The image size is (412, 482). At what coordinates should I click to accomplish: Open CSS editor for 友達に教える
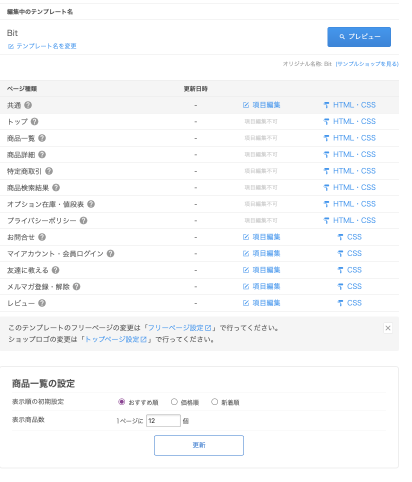click(x=349, y=270)
